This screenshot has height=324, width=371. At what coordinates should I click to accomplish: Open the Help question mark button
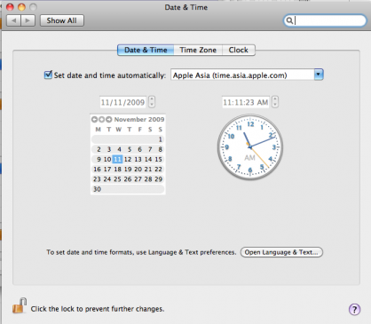tap(354, 309)
